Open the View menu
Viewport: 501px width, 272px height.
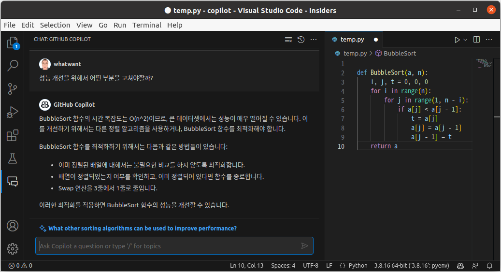85,25
